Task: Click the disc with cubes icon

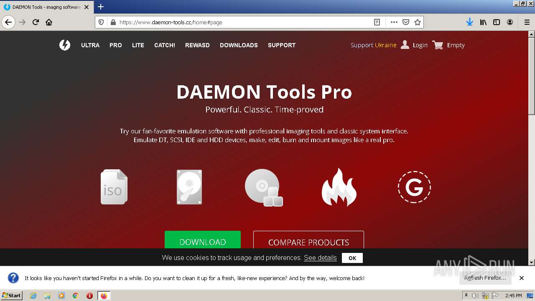Action: point(264,187)
